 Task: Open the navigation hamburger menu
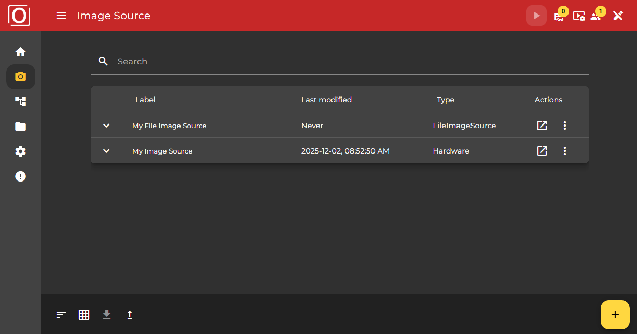[61, 16]
